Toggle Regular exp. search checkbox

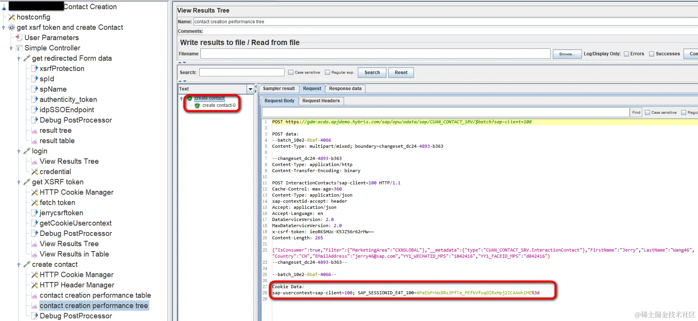pos(327,72)
